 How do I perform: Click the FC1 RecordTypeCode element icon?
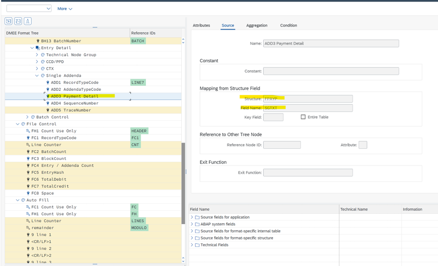[28, 138]
